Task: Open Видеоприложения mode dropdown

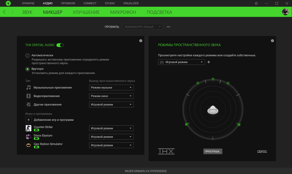Action: pyautogui.click(x=111, y=96)
